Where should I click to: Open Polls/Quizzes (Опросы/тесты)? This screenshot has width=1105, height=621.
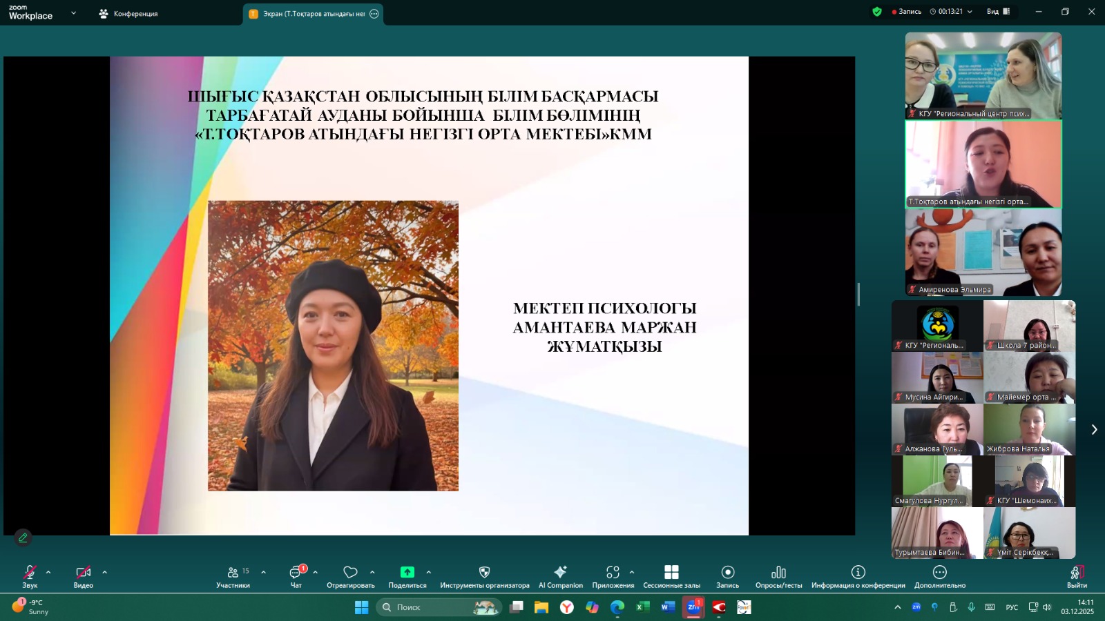[778, 576]
